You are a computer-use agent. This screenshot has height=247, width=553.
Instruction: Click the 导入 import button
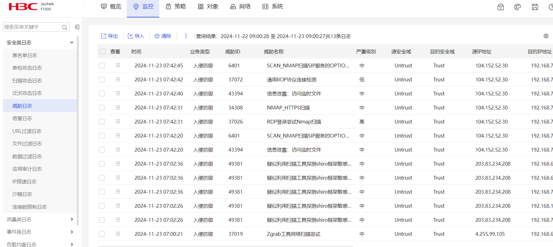pyautogui.click(x=136, y=36)
